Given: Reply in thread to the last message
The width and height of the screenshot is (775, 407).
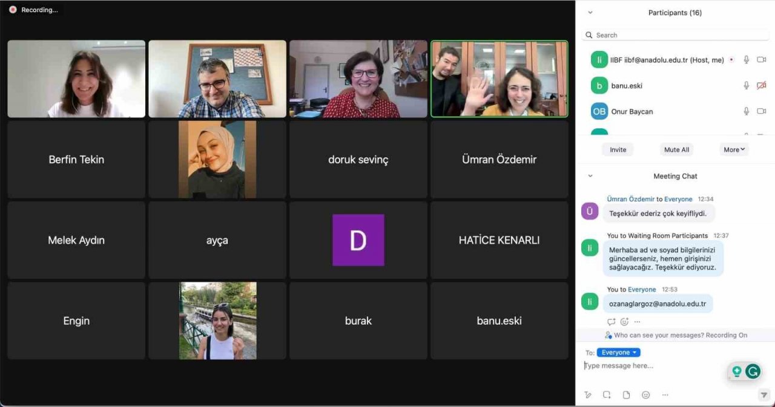Looking at the screenshot, I should (x=612, y=322).
